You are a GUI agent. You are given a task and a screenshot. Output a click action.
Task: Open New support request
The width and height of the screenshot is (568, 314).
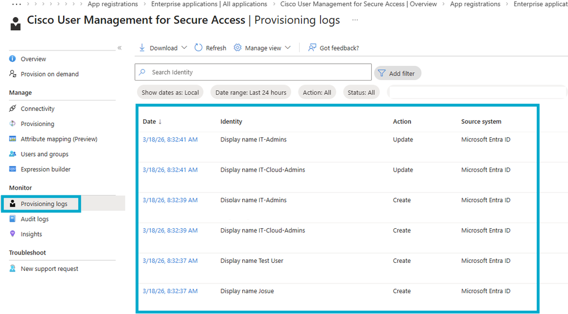pyautogui.click(x=49, y=269)
